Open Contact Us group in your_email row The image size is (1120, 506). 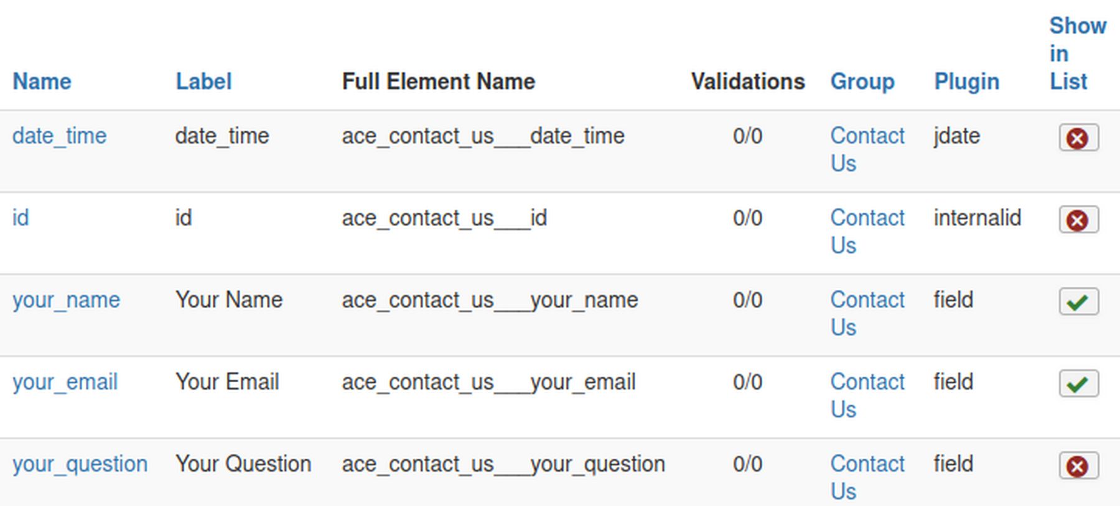867,396
